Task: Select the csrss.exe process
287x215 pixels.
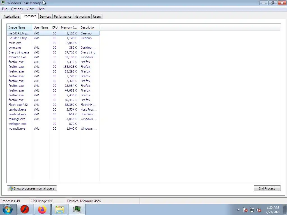Action: 54,43
